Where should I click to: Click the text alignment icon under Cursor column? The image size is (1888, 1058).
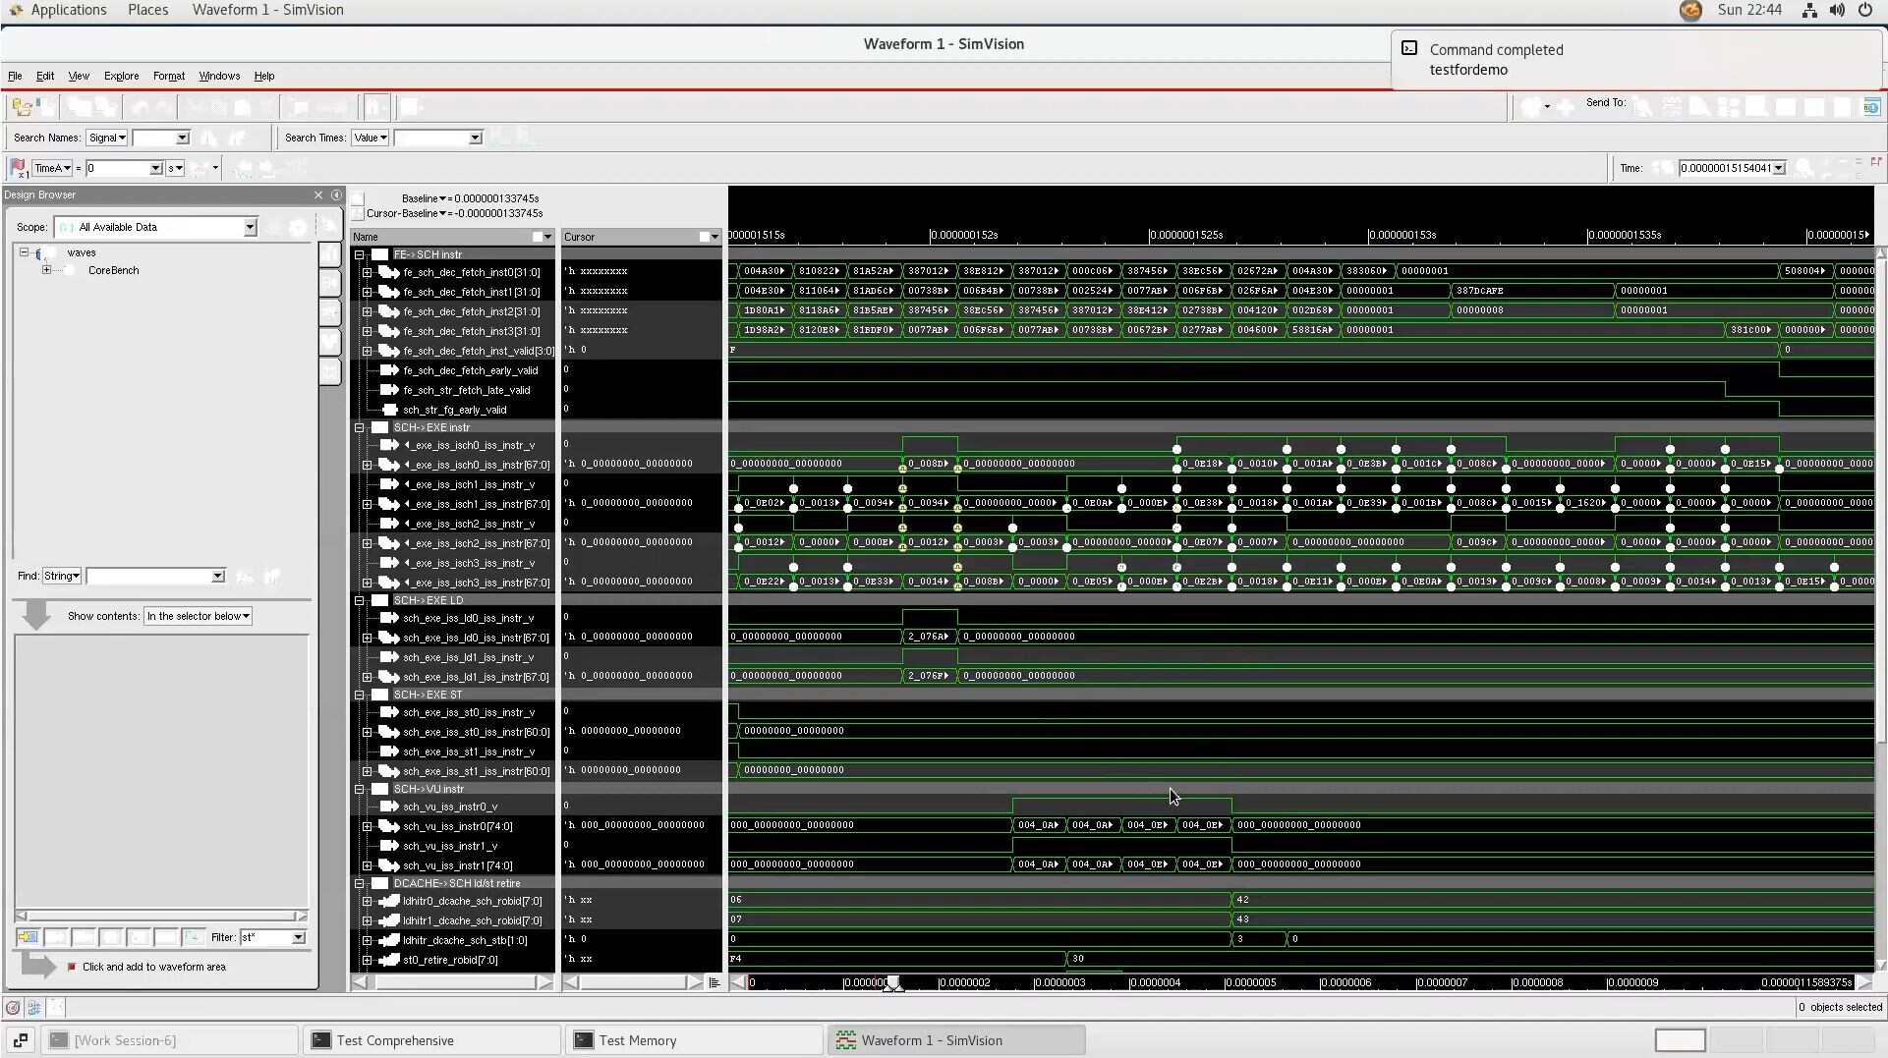click(715, 982)
